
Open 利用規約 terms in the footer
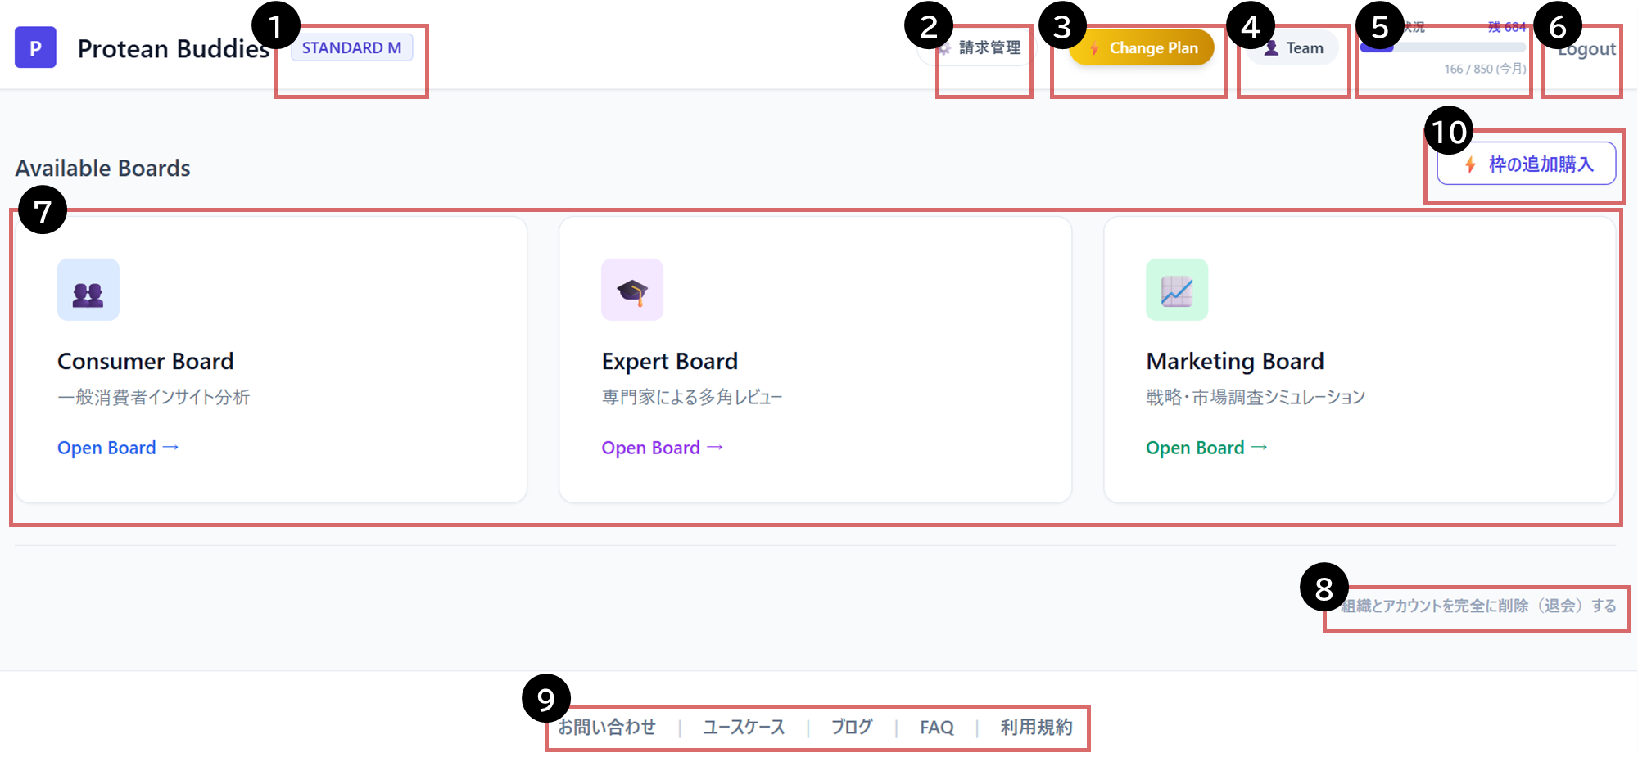1036,727
